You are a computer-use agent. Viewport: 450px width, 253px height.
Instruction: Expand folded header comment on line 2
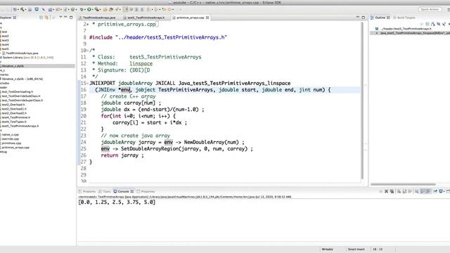click(x=87, y=25)
